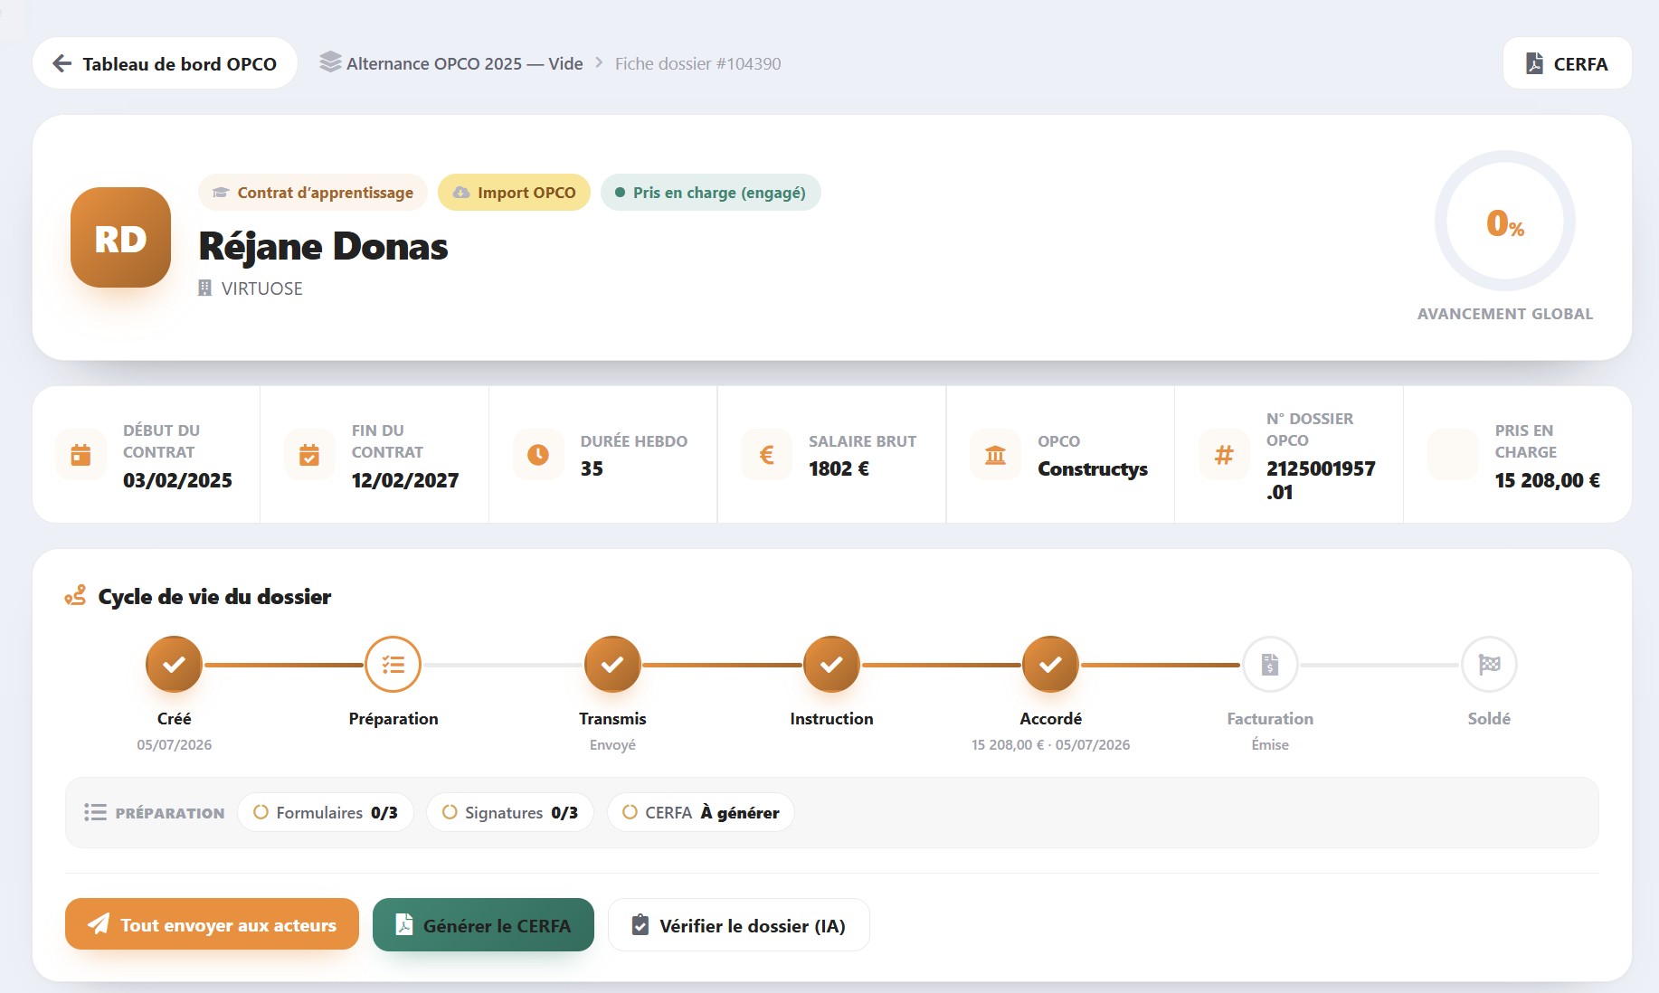The height and width of the screenshot is (993, 1659).
Task: Select the Soldé step flag icon
Action: tap(1489, 665)
